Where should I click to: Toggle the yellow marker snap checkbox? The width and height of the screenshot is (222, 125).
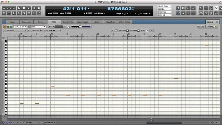[216, 27]
